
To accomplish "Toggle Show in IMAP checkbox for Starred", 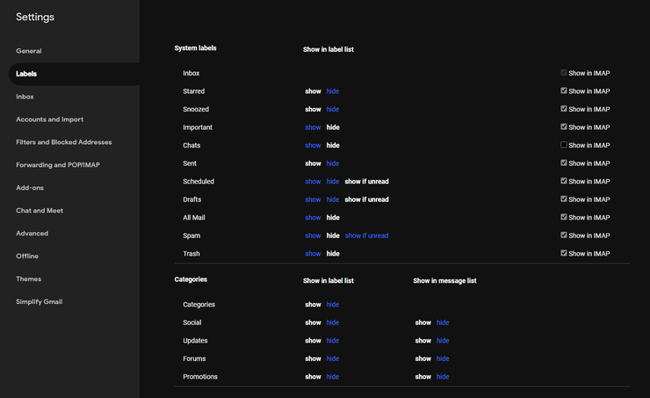I will point(563,90).
